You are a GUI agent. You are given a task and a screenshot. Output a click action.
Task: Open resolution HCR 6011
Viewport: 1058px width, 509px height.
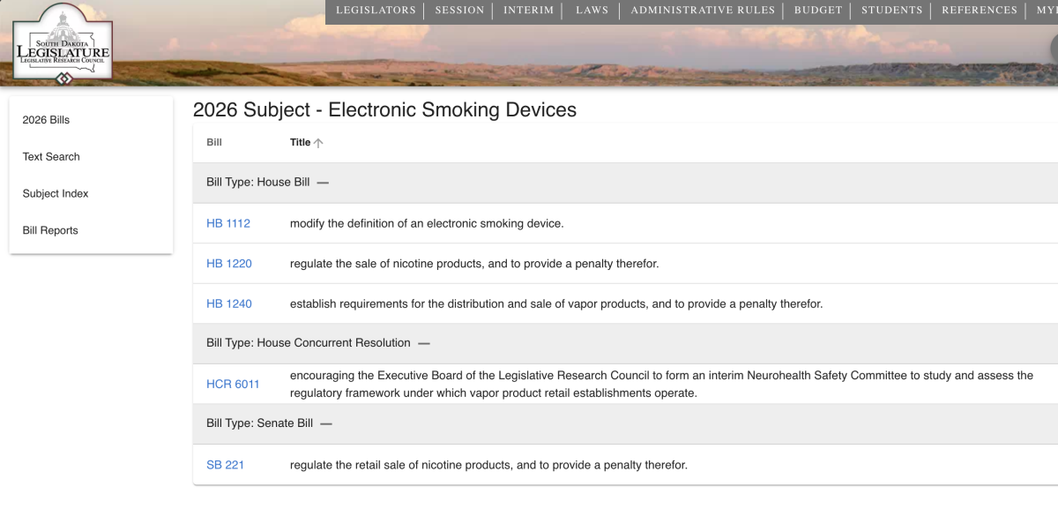tap(233, 384)
